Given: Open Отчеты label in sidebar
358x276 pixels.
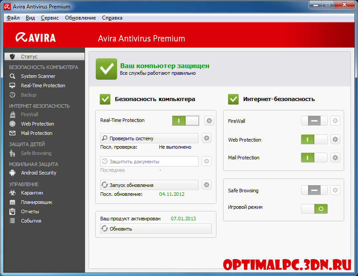Looking at the screenshot, I should coord(30,211).
